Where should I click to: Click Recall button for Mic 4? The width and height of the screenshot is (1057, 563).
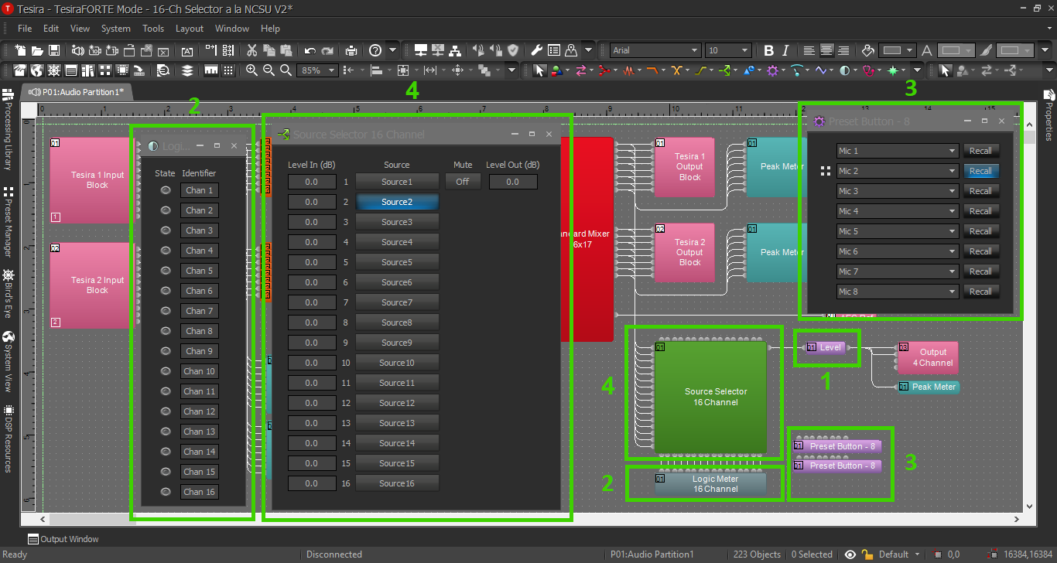pyautogui.click(x=980, y=211)
